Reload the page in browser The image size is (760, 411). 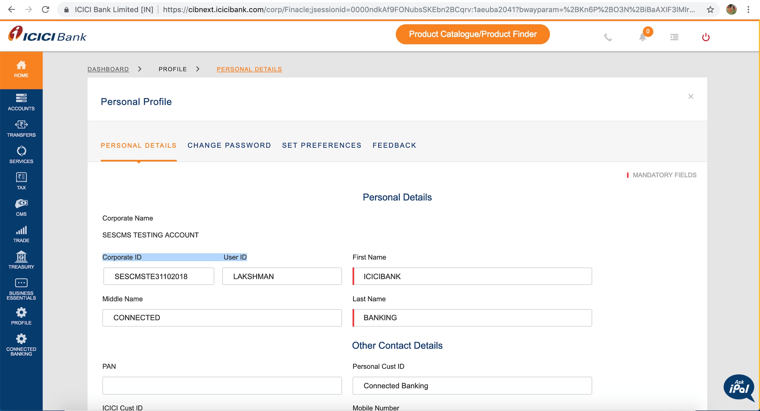[x=46, y=9]
